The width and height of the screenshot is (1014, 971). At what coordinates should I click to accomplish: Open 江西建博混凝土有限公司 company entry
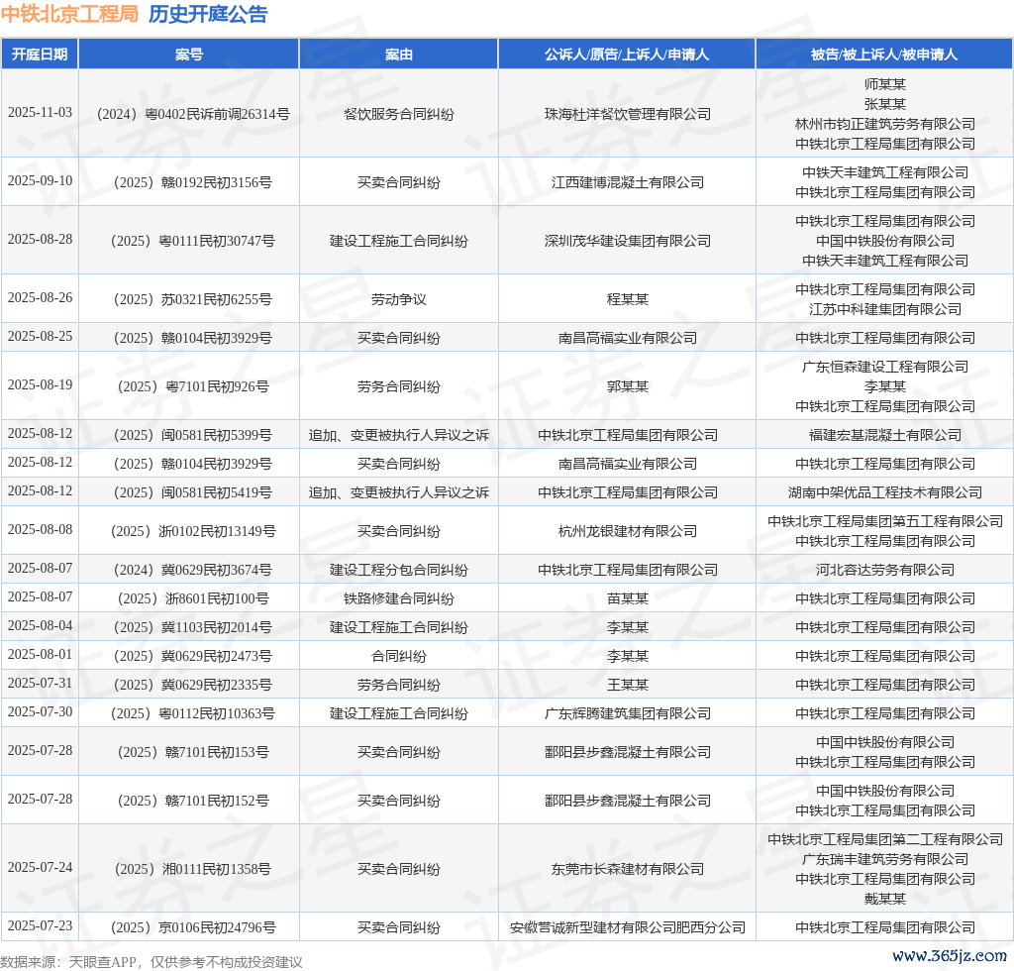(627, 182)
